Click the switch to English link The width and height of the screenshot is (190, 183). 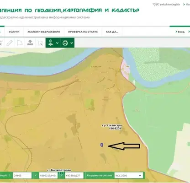(166, 5)
